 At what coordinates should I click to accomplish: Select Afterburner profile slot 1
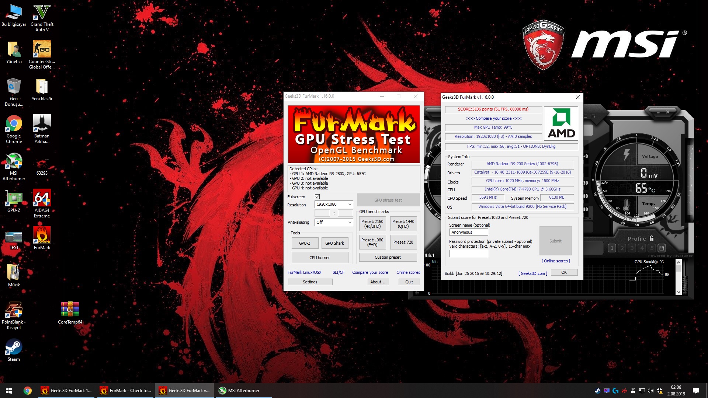(x=612, y=248)
